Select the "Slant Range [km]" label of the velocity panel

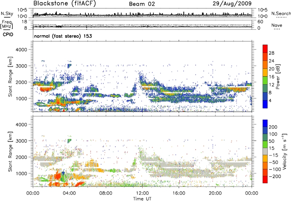click(x=10, y=152)
